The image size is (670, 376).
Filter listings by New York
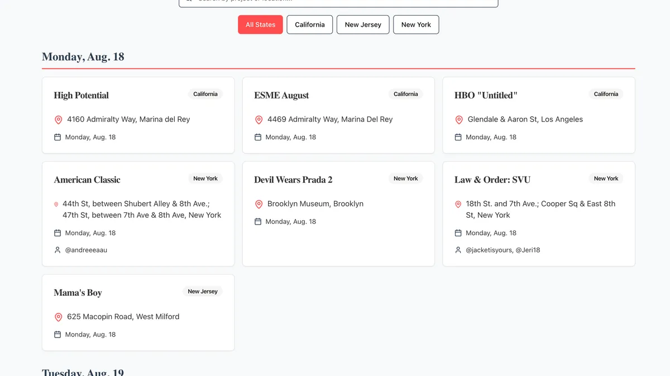[x=416, y=25]
